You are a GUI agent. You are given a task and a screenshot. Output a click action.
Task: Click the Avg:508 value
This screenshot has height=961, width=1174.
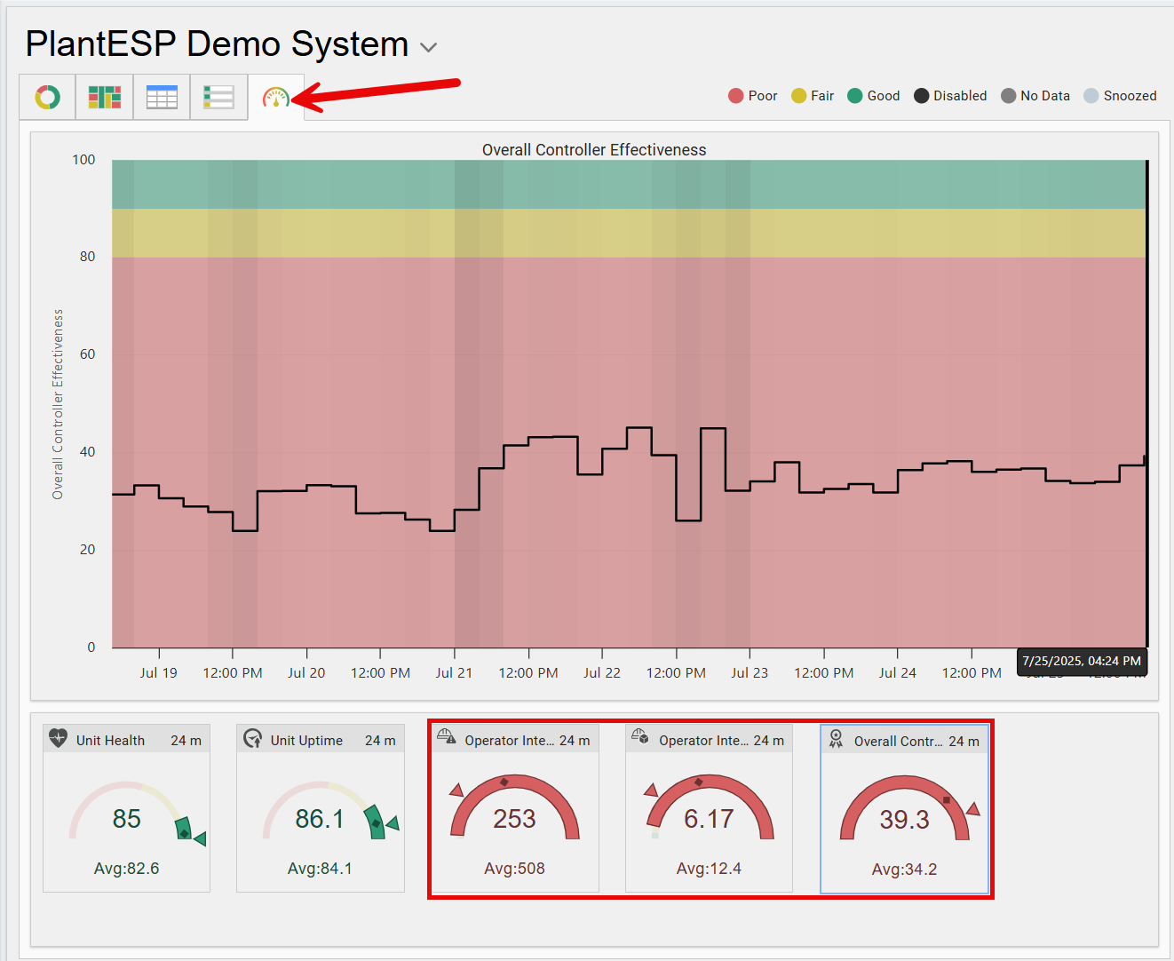tap(514, 869)
